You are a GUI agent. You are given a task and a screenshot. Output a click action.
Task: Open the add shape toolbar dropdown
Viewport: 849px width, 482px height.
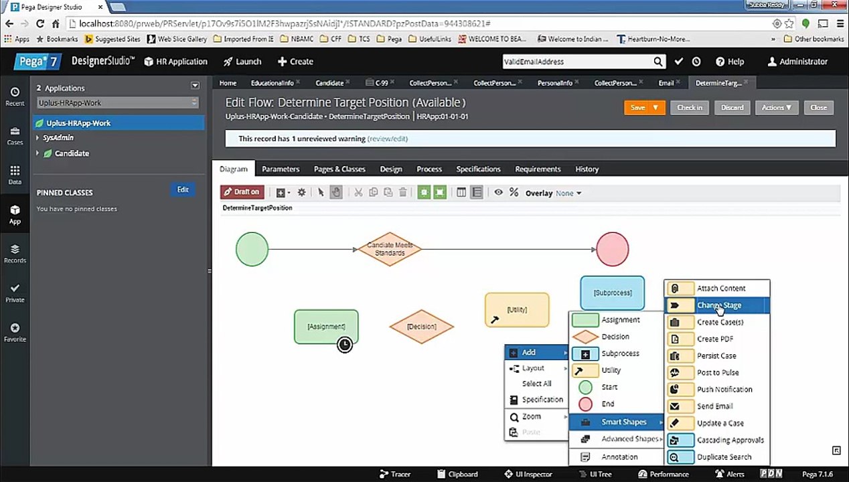(x=283, y=193)
